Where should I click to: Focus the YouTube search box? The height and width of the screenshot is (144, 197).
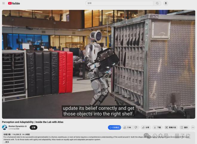[119, 3]
